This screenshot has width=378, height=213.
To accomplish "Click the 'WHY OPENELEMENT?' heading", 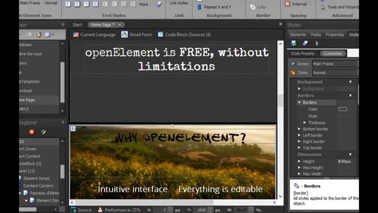I will (x=180, y=138).
